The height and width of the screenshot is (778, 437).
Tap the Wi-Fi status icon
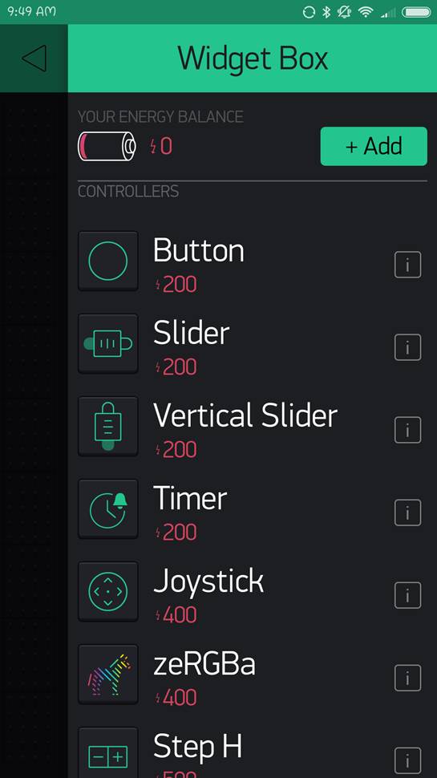[x=366, y=12]
